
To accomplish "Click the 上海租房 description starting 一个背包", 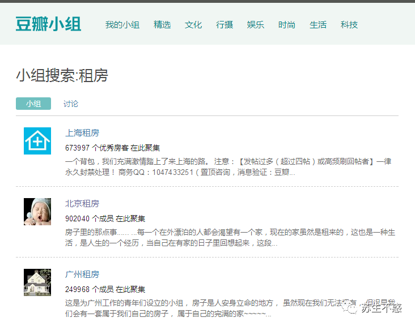I will pos(228,167).
